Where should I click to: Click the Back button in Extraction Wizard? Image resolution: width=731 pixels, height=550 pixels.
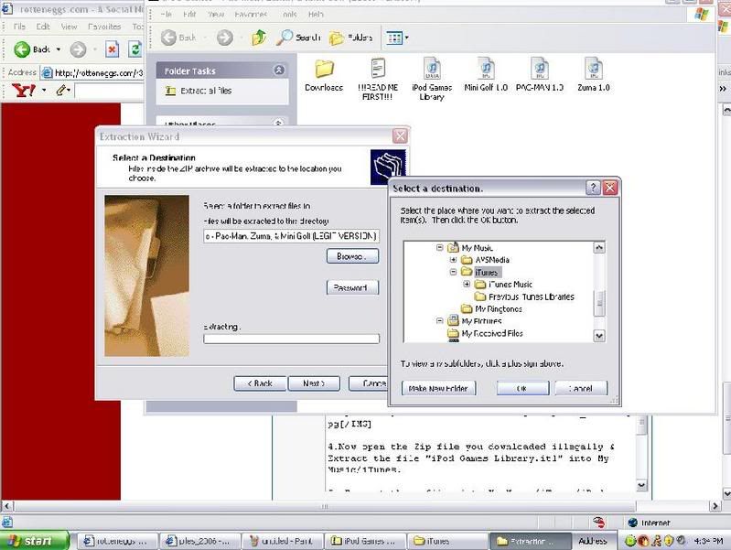pyautogui.click(x=260, y=383)
